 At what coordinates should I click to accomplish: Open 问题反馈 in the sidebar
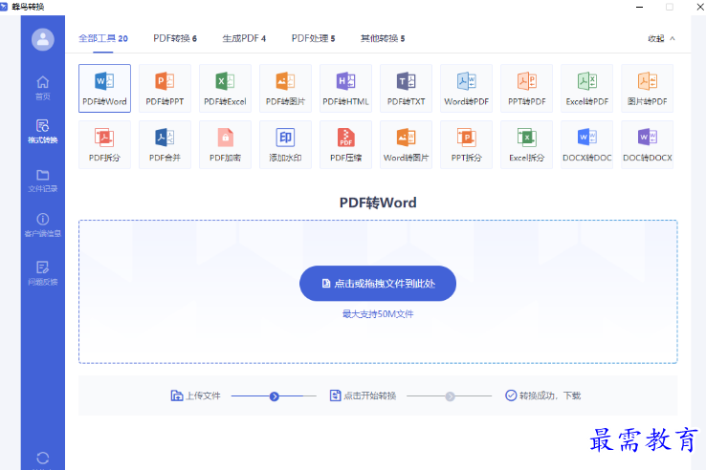click(x=42, y=273)
